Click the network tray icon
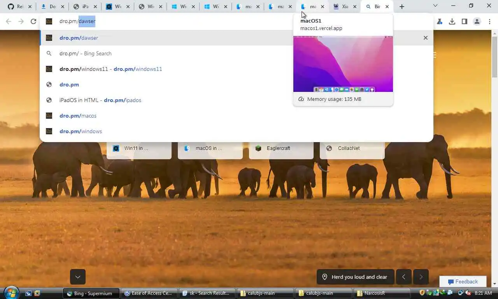 tap(461, 293)
